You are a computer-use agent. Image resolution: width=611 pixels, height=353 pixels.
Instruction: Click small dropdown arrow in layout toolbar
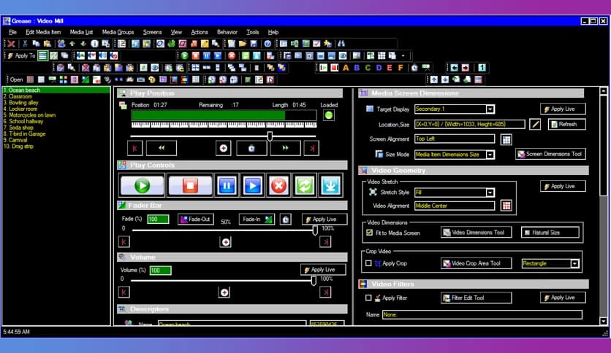tap(403, 55)
